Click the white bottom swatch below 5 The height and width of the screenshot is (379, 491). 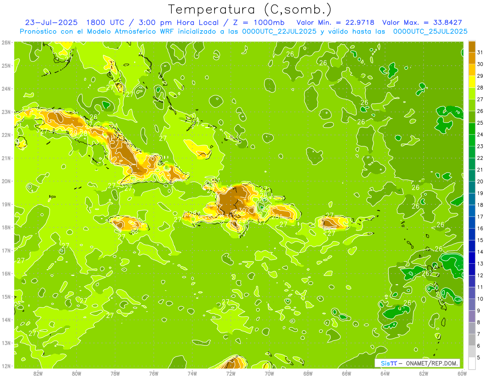472,363
